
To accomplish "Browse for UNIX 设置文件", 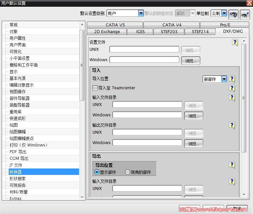I will coord(191,50).
